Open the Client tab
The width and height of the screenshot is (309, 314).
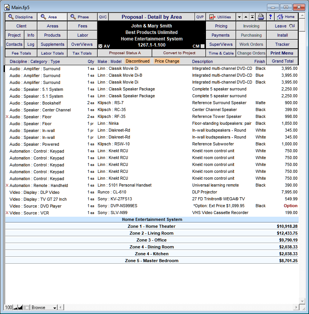[21, 26]
